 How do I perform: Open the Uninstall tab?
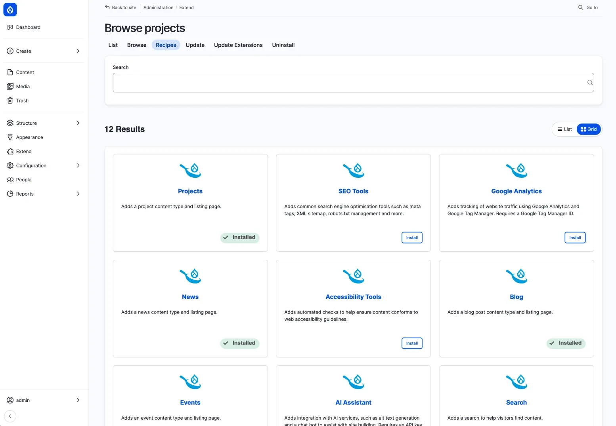coord(283,45)
